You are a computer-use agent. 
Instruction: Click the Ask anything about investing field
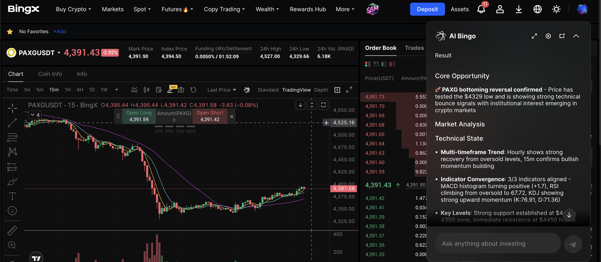tap(498, 244)
